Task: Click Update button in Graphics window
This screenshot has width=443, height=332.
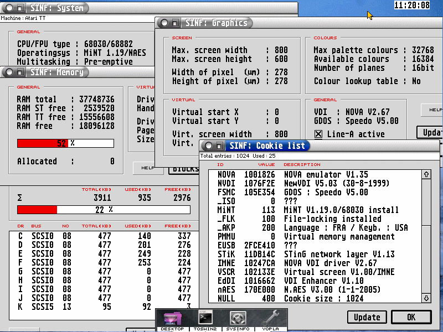Action: coord(430,132)
